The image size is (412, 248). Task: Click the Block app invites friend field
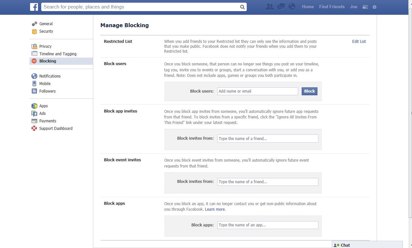pos(268,138)
